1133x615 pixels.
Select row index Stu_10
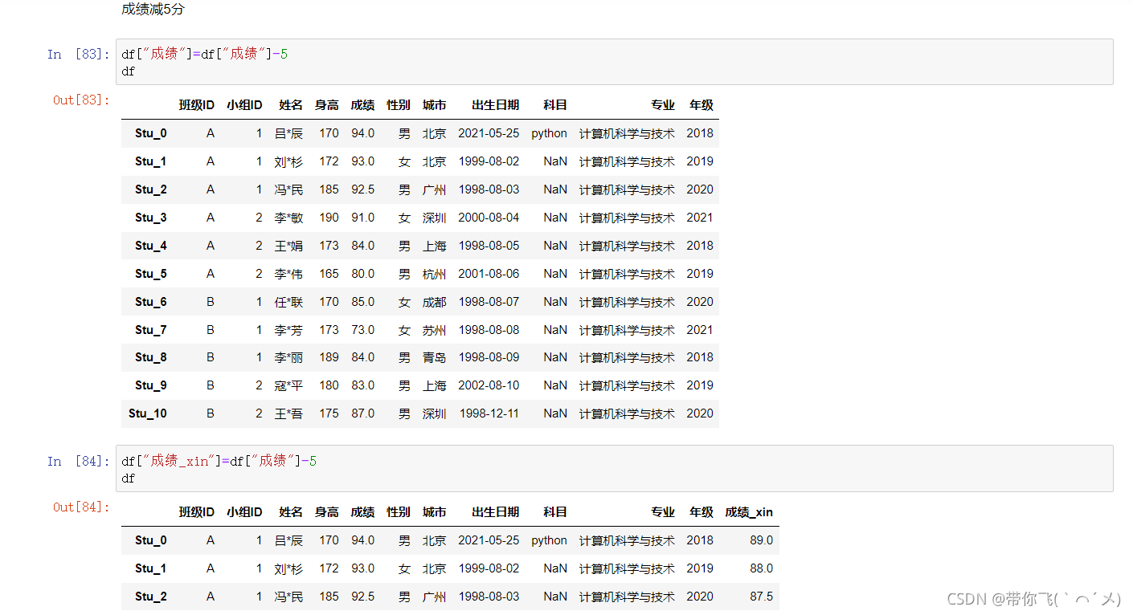tap(148, 413)
